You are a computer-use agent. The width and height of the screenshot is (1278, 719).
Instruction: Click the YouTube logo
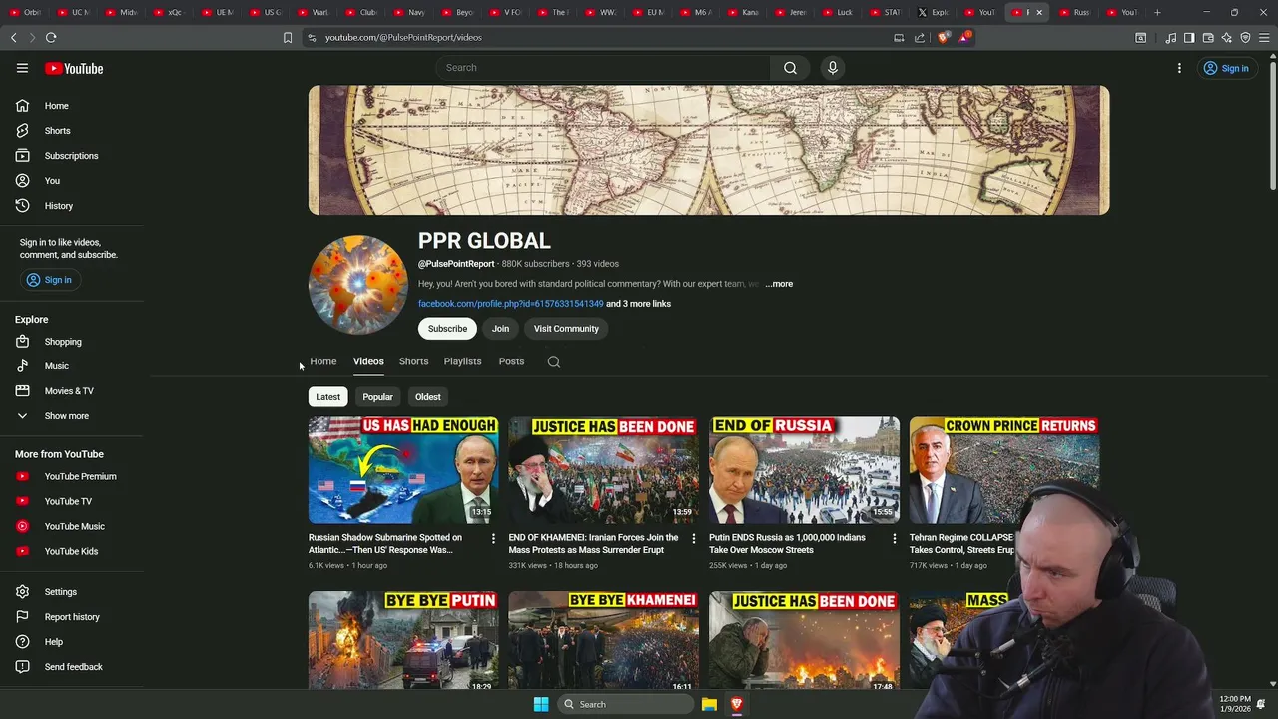point(74,68)
